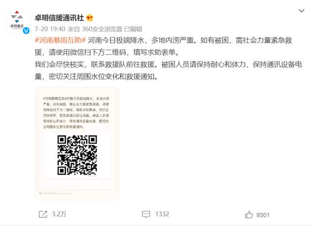The height and width of the screenshot is (226, 312).
Task: Open the post options chevron menu
Action: tap(301, 11)
